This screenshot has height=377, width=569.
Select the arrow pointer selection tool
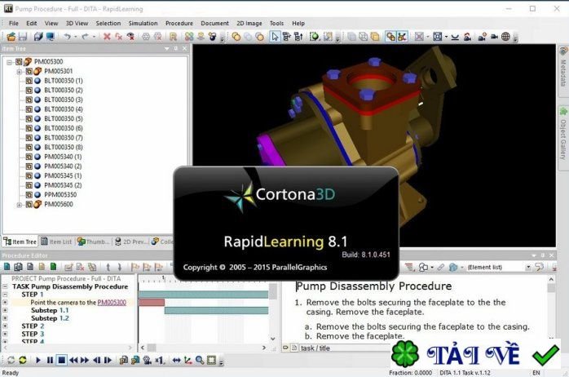click(x=275, y=37)
